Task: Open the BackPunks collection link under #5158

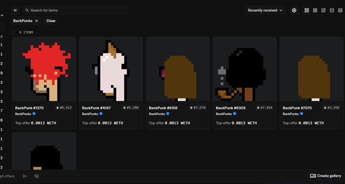Action: [157, 114]
